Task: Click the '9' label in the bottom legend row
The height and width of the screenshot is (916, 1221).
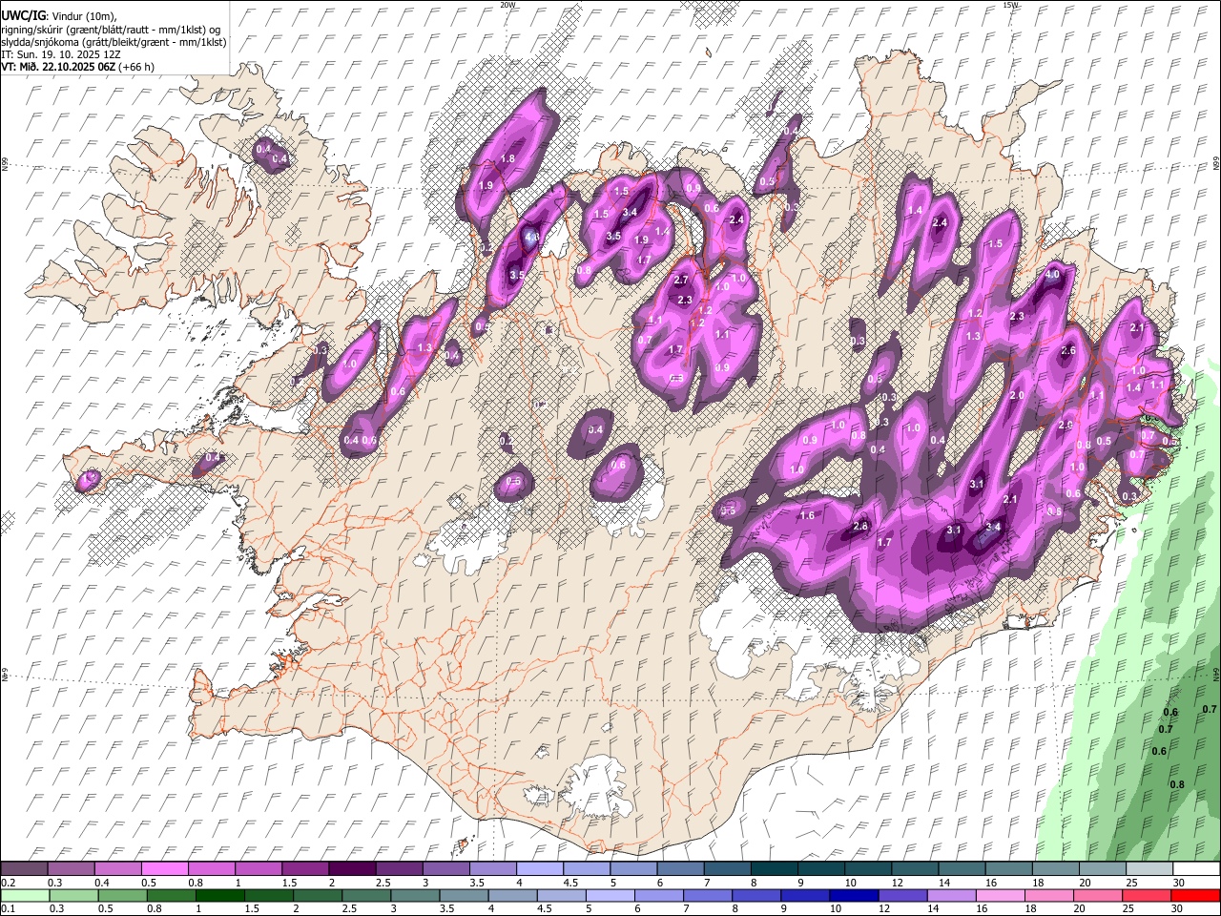Action: (784, 909)
